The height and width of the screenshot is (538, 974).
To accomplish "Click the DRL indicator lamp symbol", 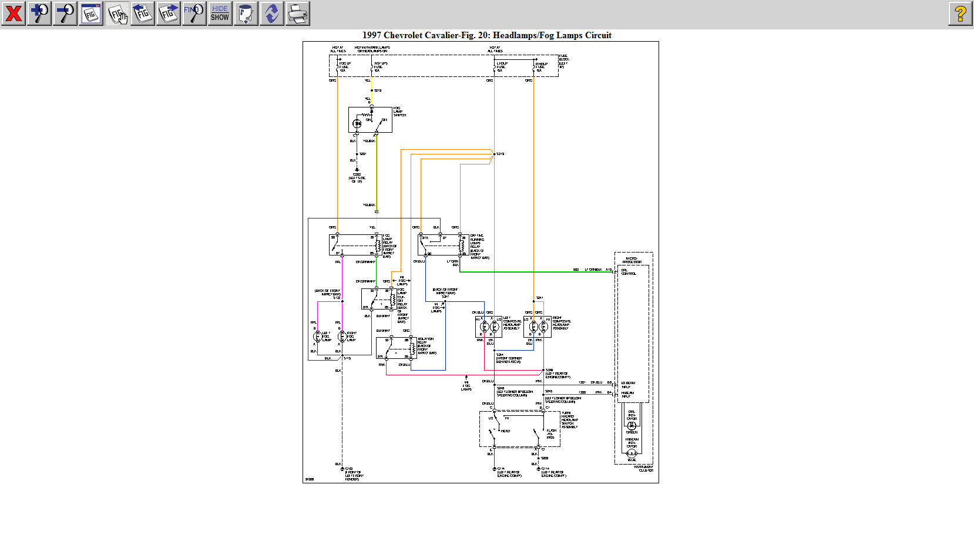I will (x=632, y=426).
